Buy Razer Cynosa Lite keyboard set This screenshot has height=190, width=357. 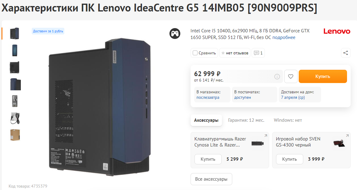[208, 159]
